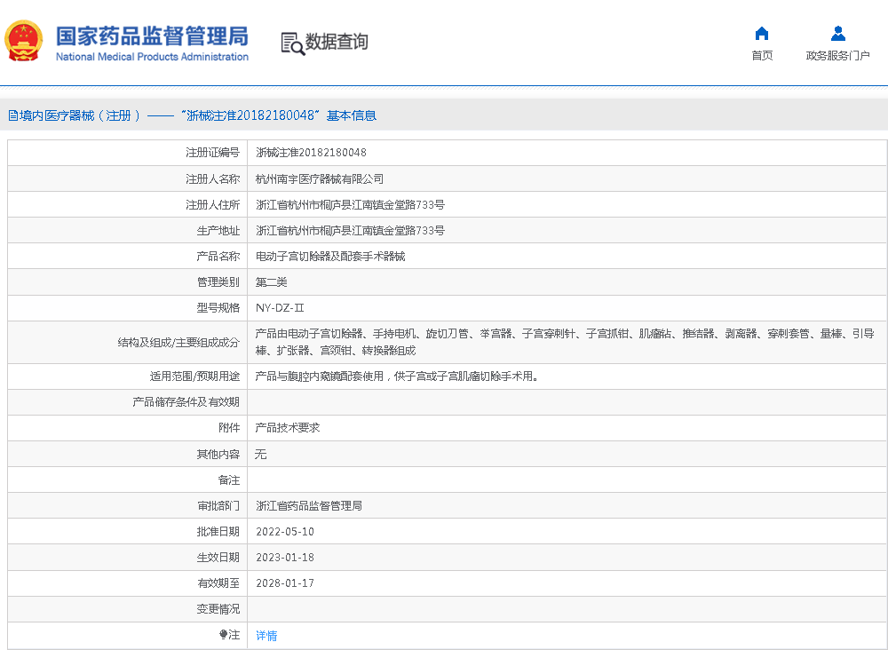The height and width of the screenshot is (650, 888).
Task: Open the 政务服务门户 navigation label
Action: (x=837, y=56)
